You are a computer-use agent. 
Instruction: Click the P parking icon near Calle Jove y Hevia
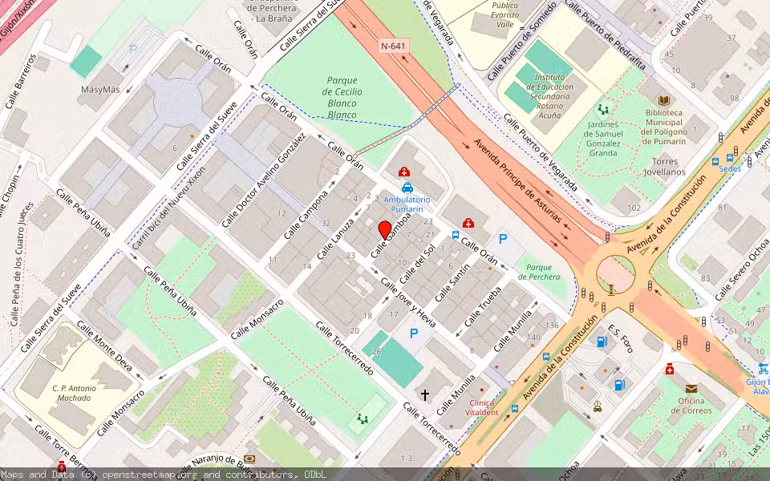point(413,335)
